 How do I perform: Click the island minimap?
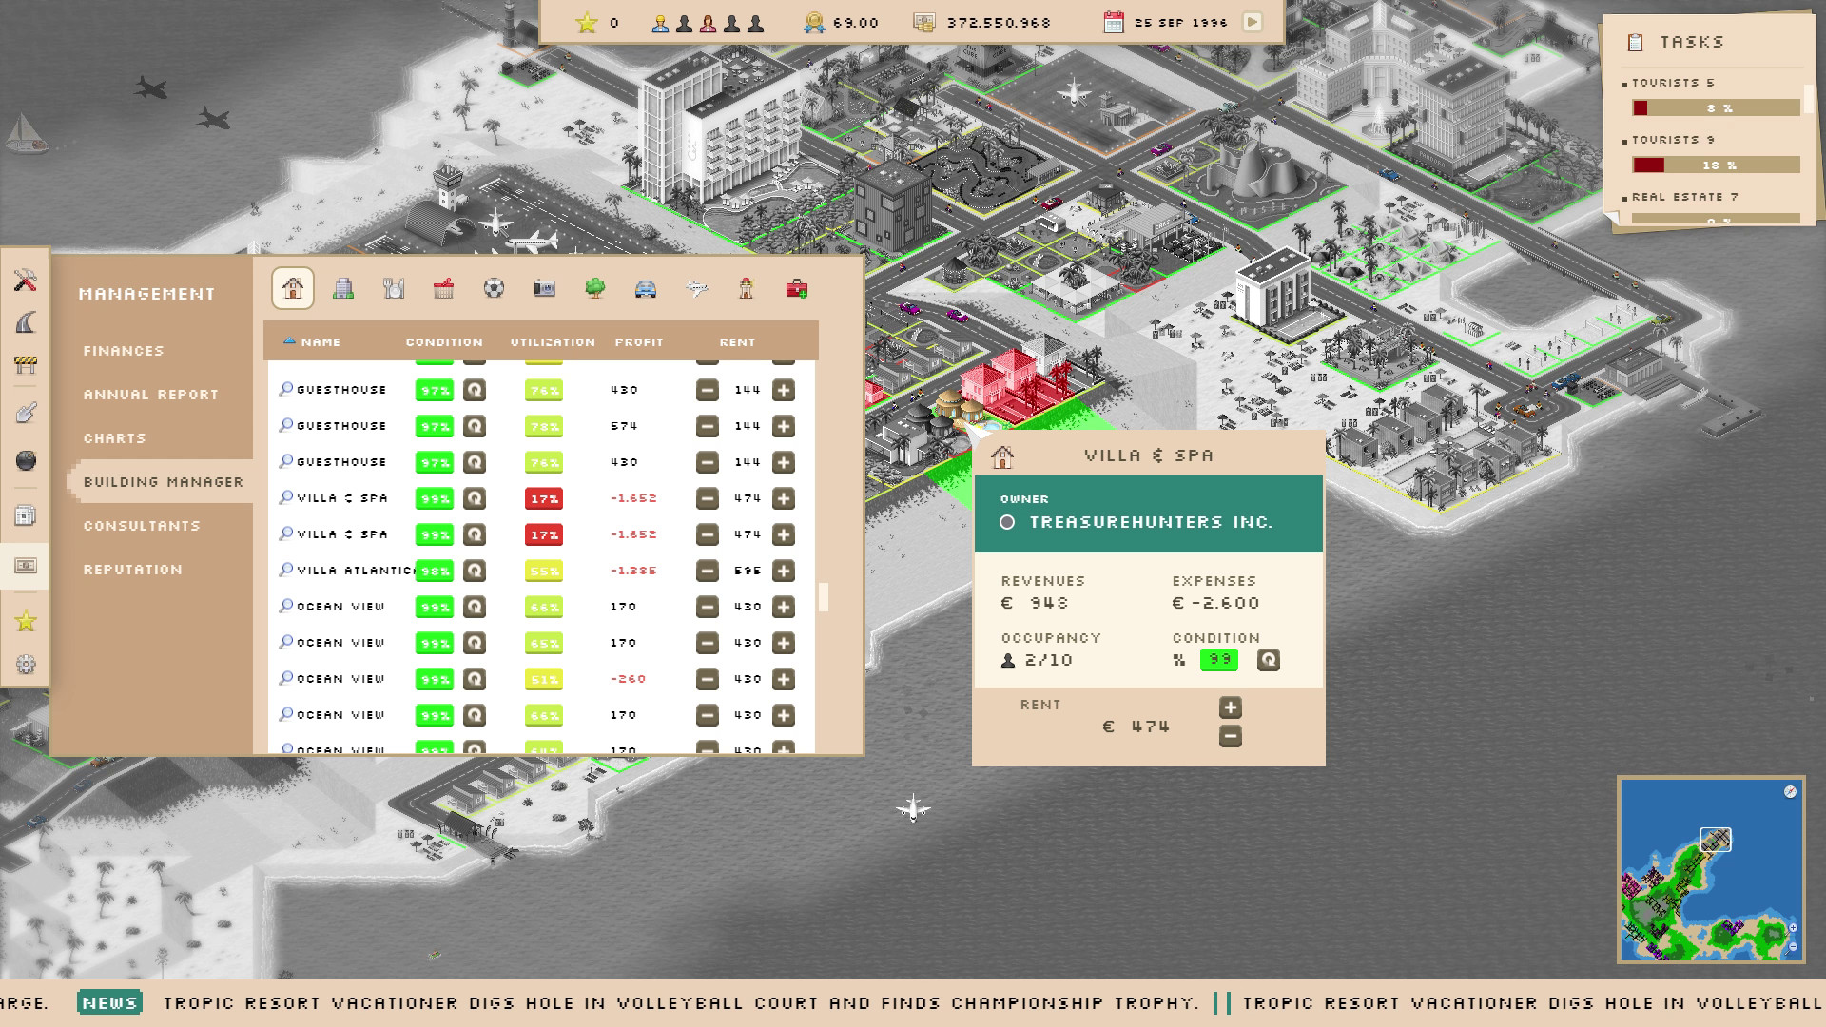coord(1710,870)
